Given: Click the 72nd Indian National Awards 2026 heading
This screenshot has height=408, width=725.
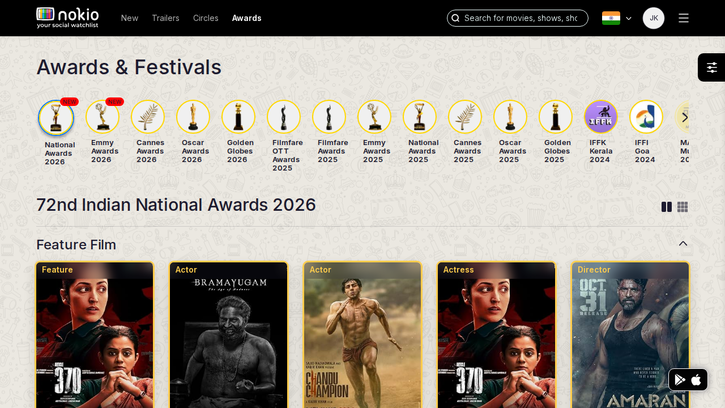Looking at the screenshot, I should [176, 205].
